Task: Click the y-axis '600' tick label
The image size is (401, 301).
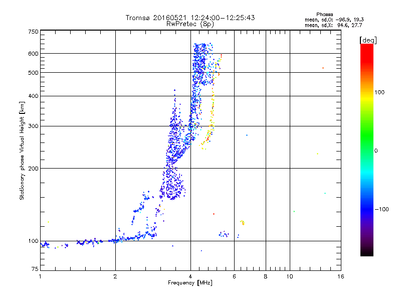Action: (x=33, y=54)
